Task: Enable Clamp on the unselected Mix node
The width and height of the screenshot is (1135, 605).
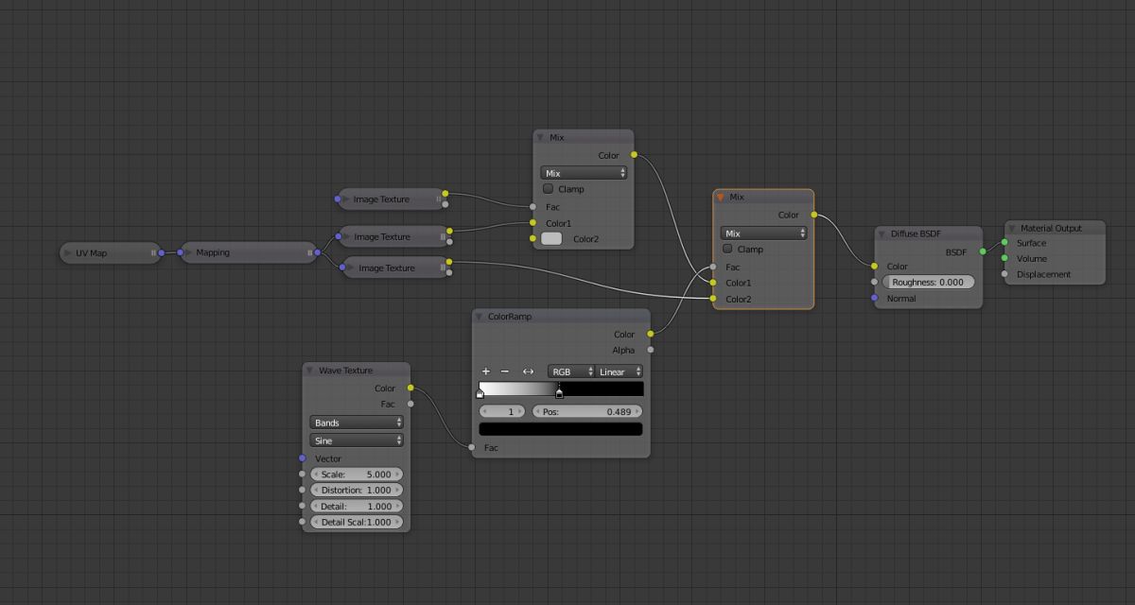Action: tap(548, 189)
